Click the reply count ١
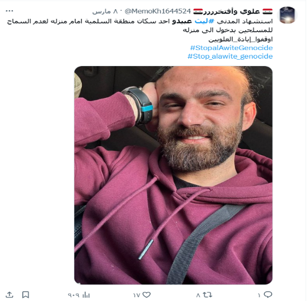 pos(259,295)
